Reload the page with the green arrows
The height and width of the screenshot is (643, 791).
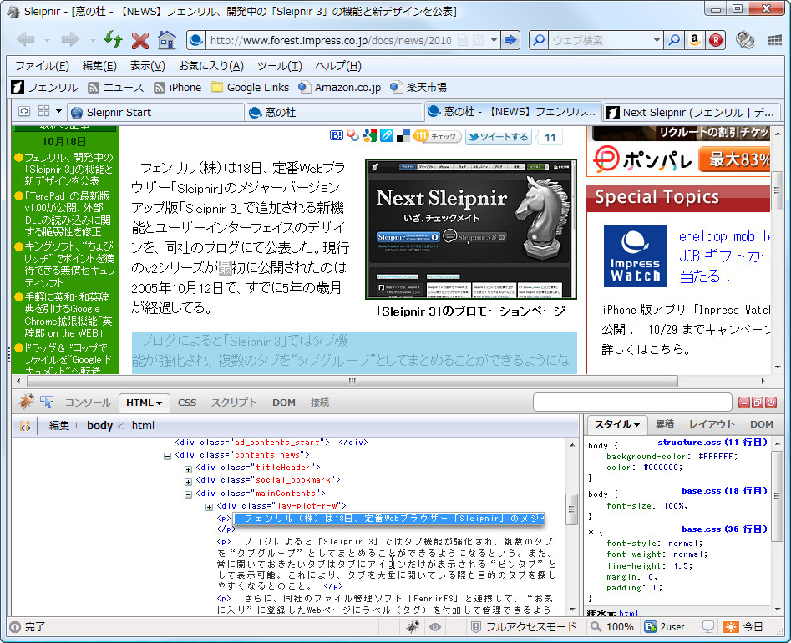[x=113, y=39]
